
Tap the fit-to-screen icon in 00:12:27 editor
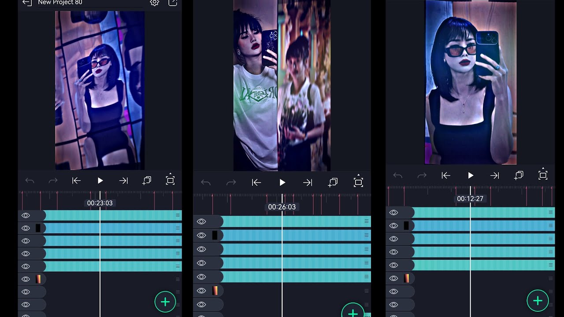[x=543, y=174]
